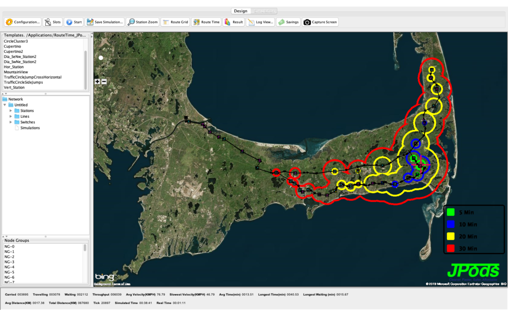The image size is (508, 310).
Task: Select the MountainView template
Action: (x=16, y=72)
